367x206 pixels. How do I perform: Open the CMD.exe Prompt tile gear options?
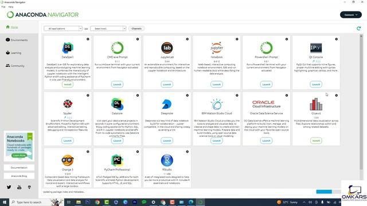138,39
